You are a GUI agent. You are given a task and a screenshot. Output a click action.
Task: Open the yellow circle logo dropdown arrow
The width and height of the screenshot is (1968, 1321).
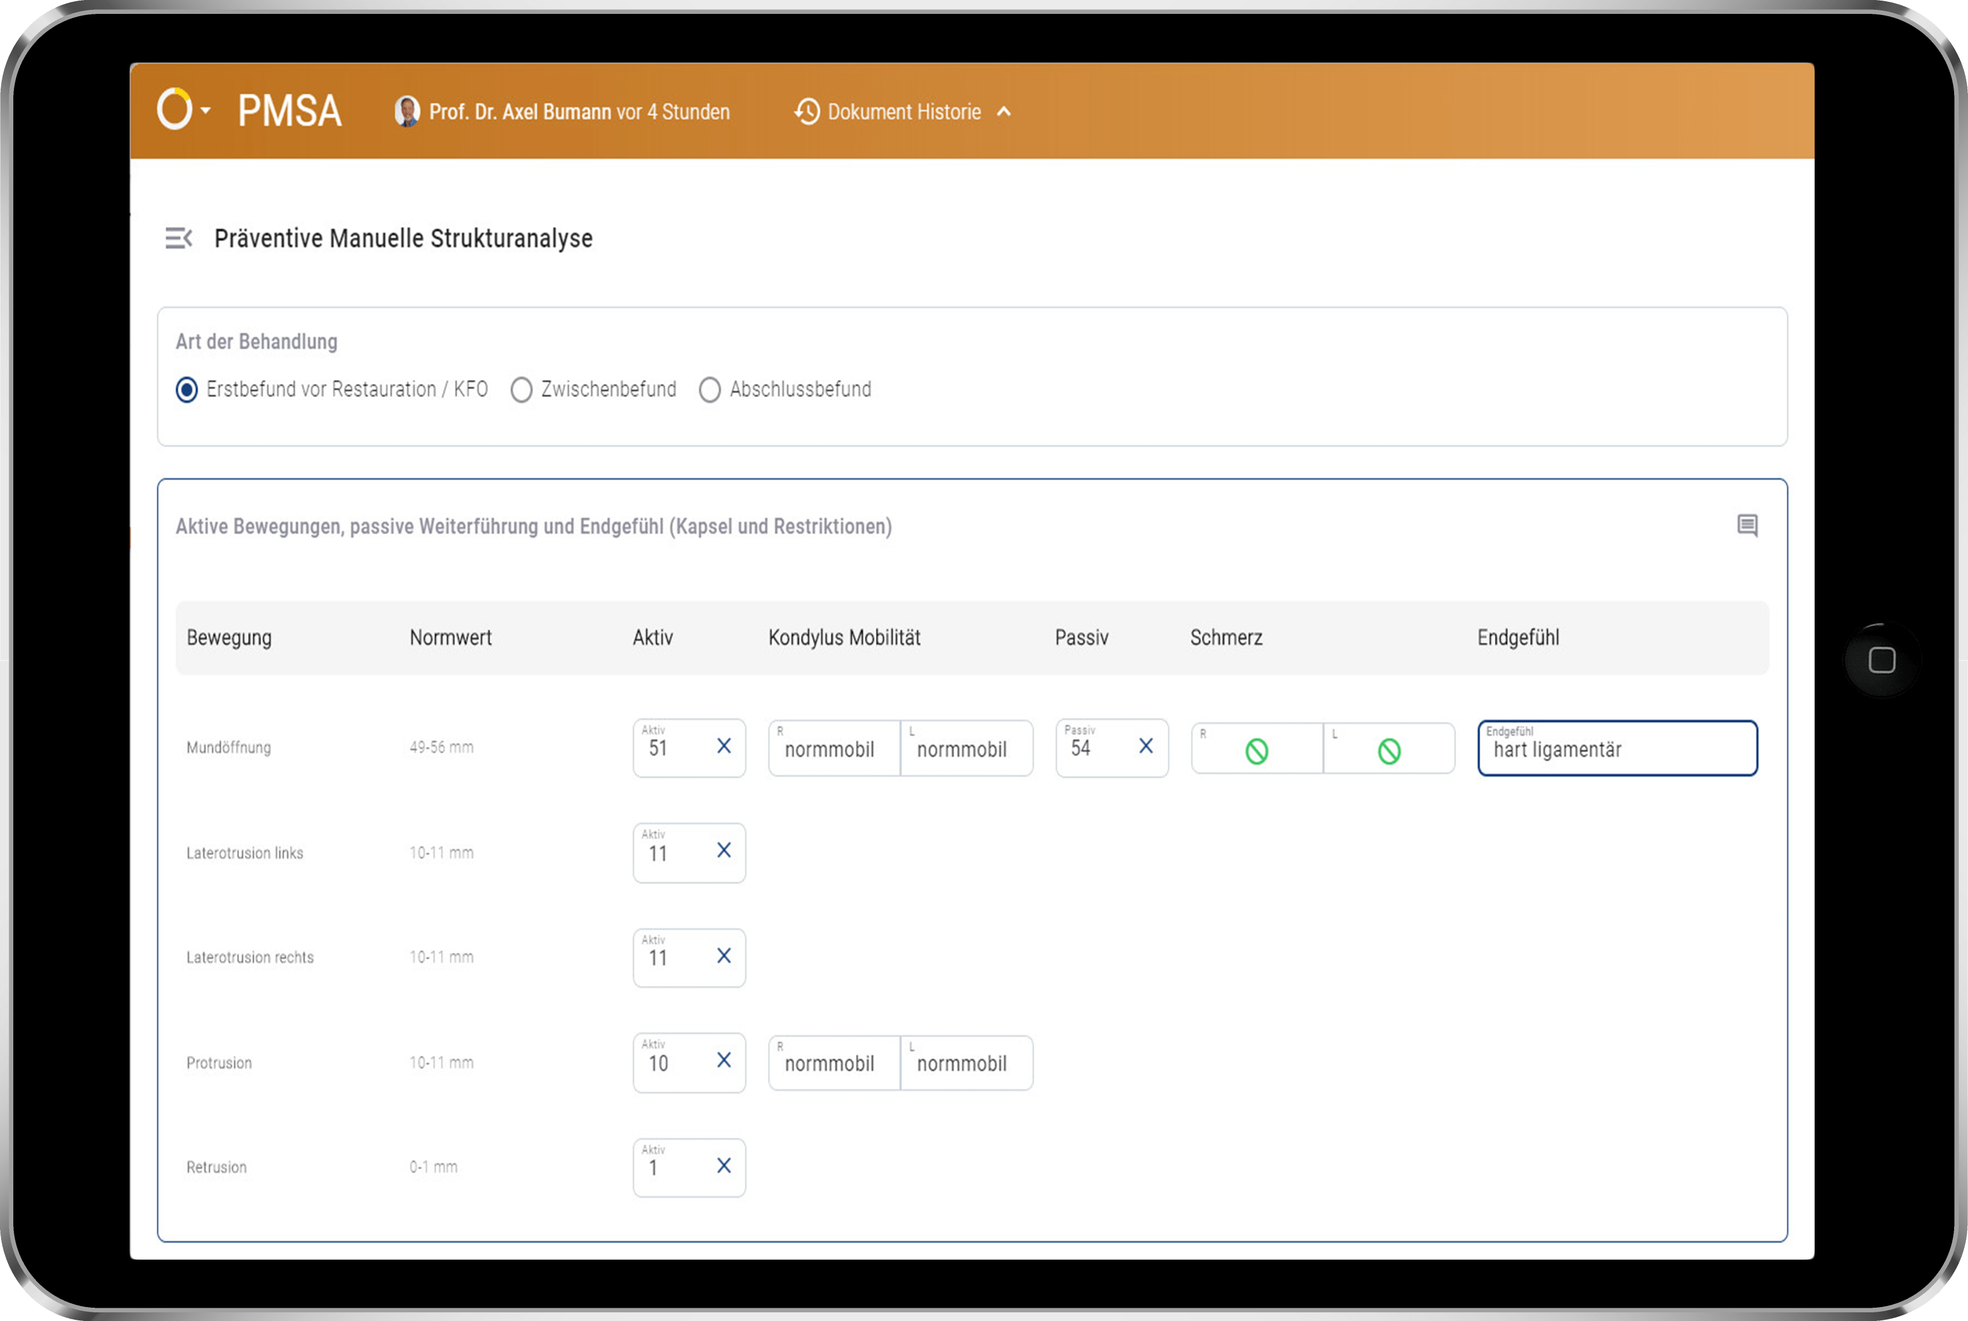pyautogui.click(x=205, y=110)
